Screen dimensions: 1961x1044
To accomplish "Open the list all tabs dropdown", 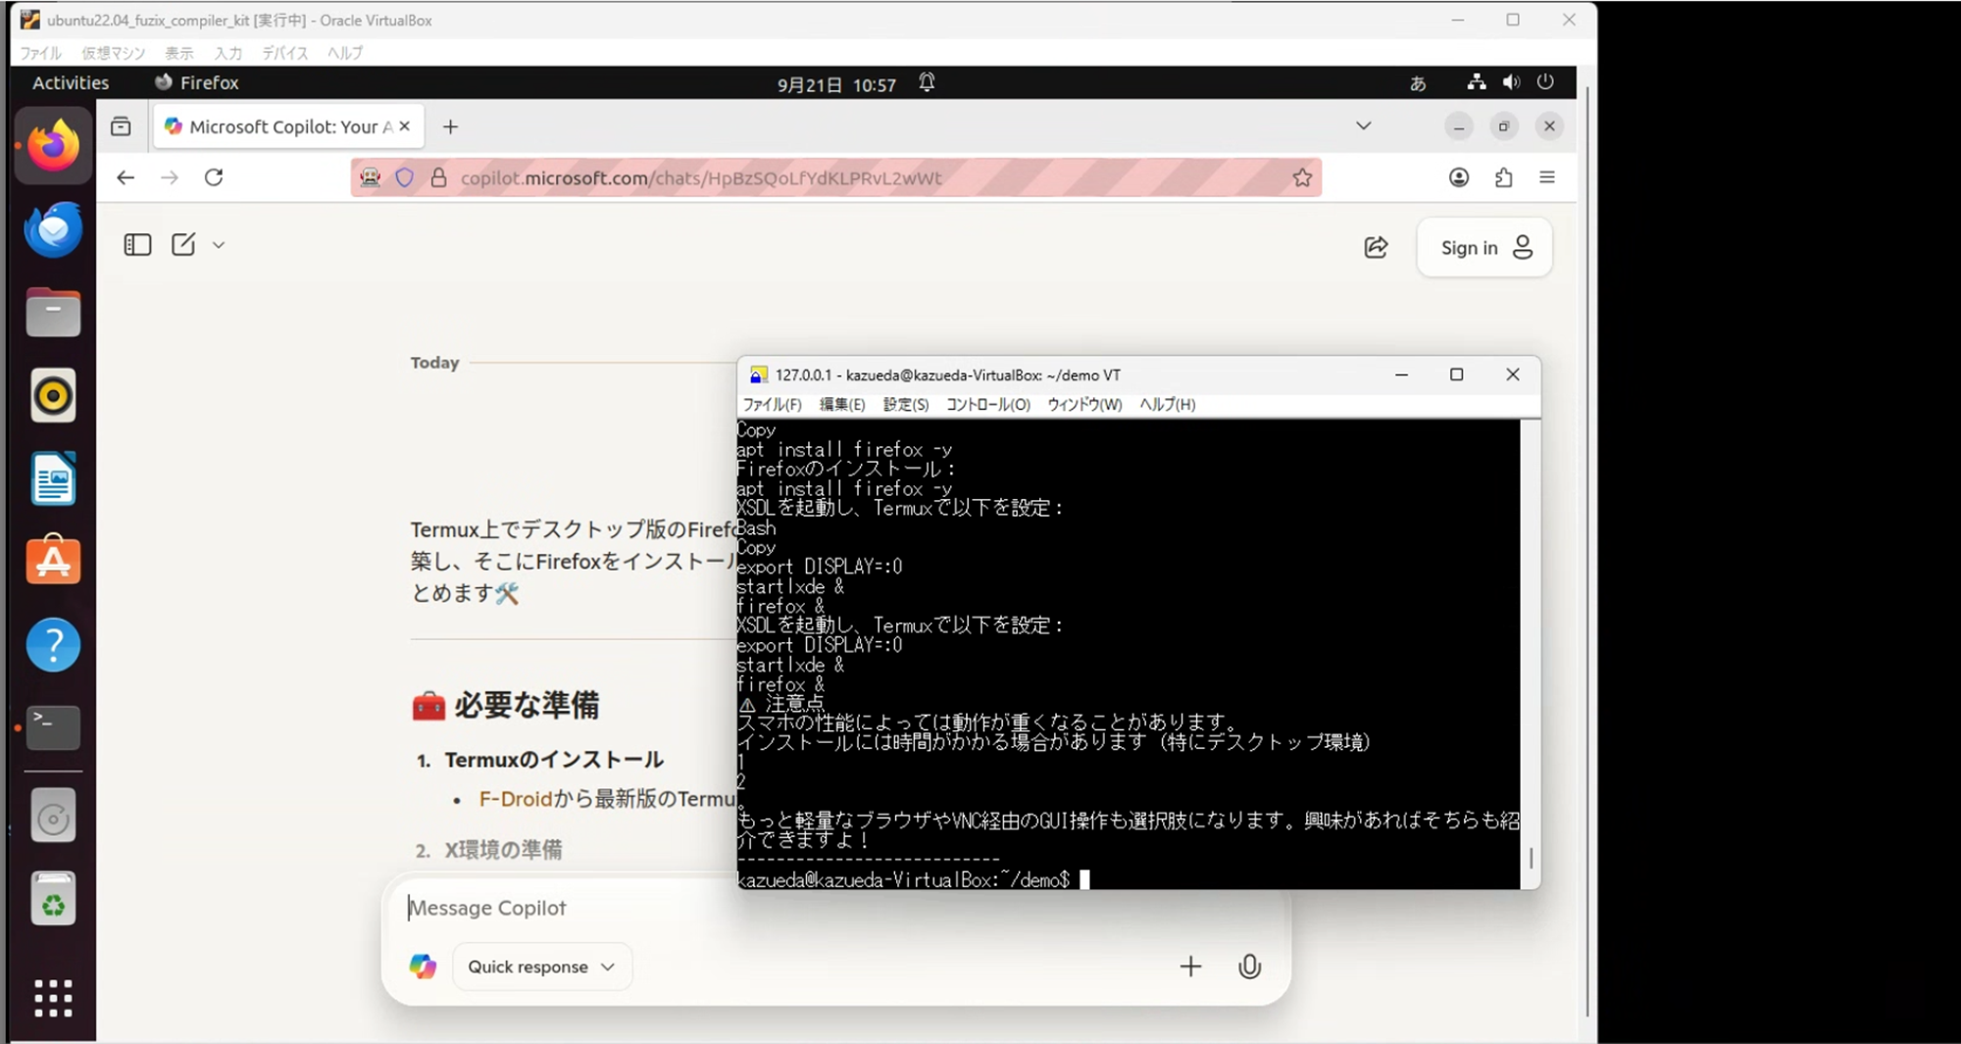I will (x=1363, y=126).
